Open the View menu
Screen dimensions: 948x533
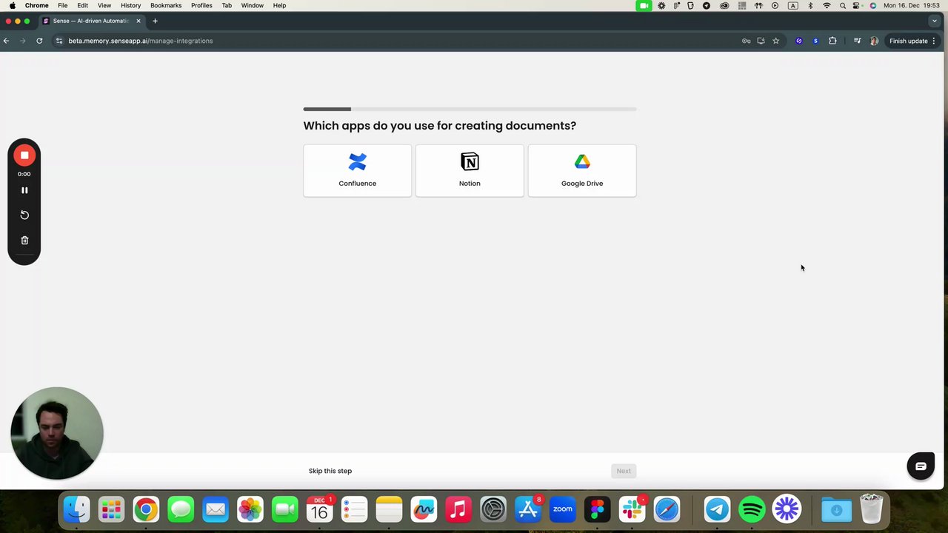point(104,5)
